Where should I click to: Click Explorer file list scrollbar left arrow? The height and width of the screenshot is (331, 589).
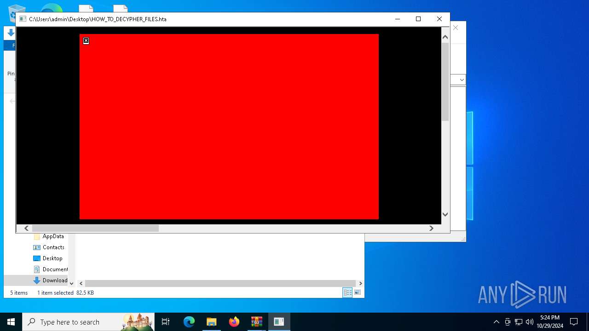[x=81, y=284]
